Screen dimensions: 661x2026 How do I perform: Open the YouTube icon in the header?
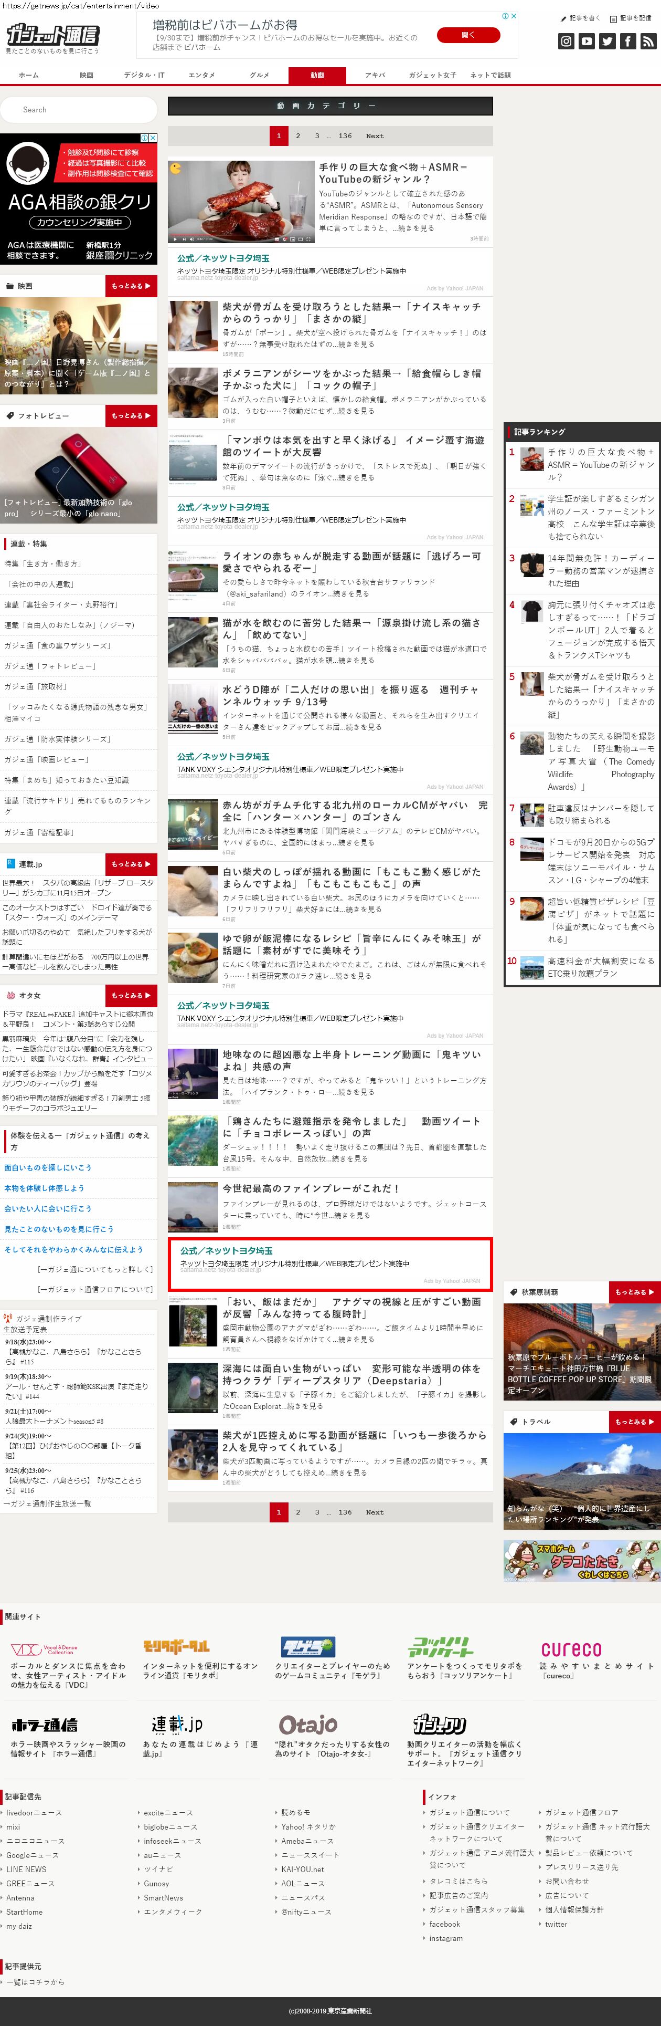(587, 41)
